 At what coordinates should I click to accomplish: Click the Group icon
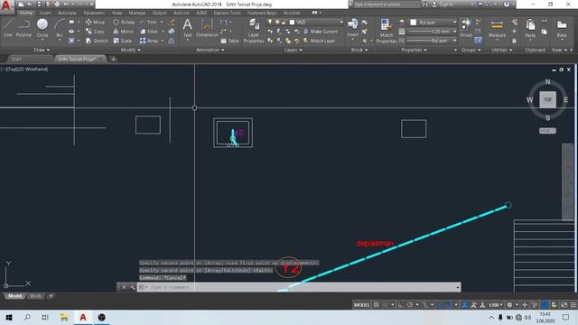(x=466, y=28)
